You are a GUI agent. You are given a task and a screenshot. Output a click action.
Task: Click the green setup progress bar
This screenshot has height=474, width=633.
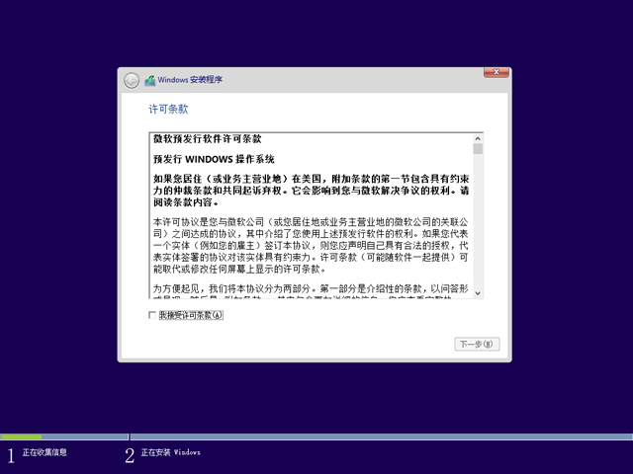tap(21, 436)
